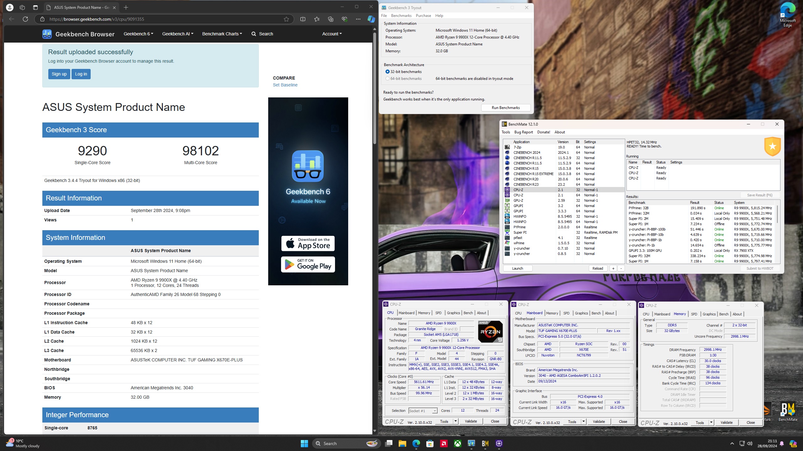Switch to SPD tab in first CPU-Z window
Screen dimensions: 803x451
[x=438, y=313]
